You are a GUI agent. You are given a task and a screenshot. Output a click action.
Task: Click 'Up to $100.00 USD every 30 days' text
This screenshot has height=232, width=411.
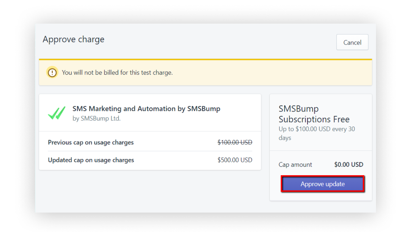pyautogui.click(x=317, y=133)
